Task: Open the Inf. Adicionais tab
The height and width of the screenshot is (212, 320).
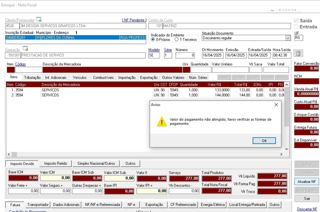Action: 56,78
